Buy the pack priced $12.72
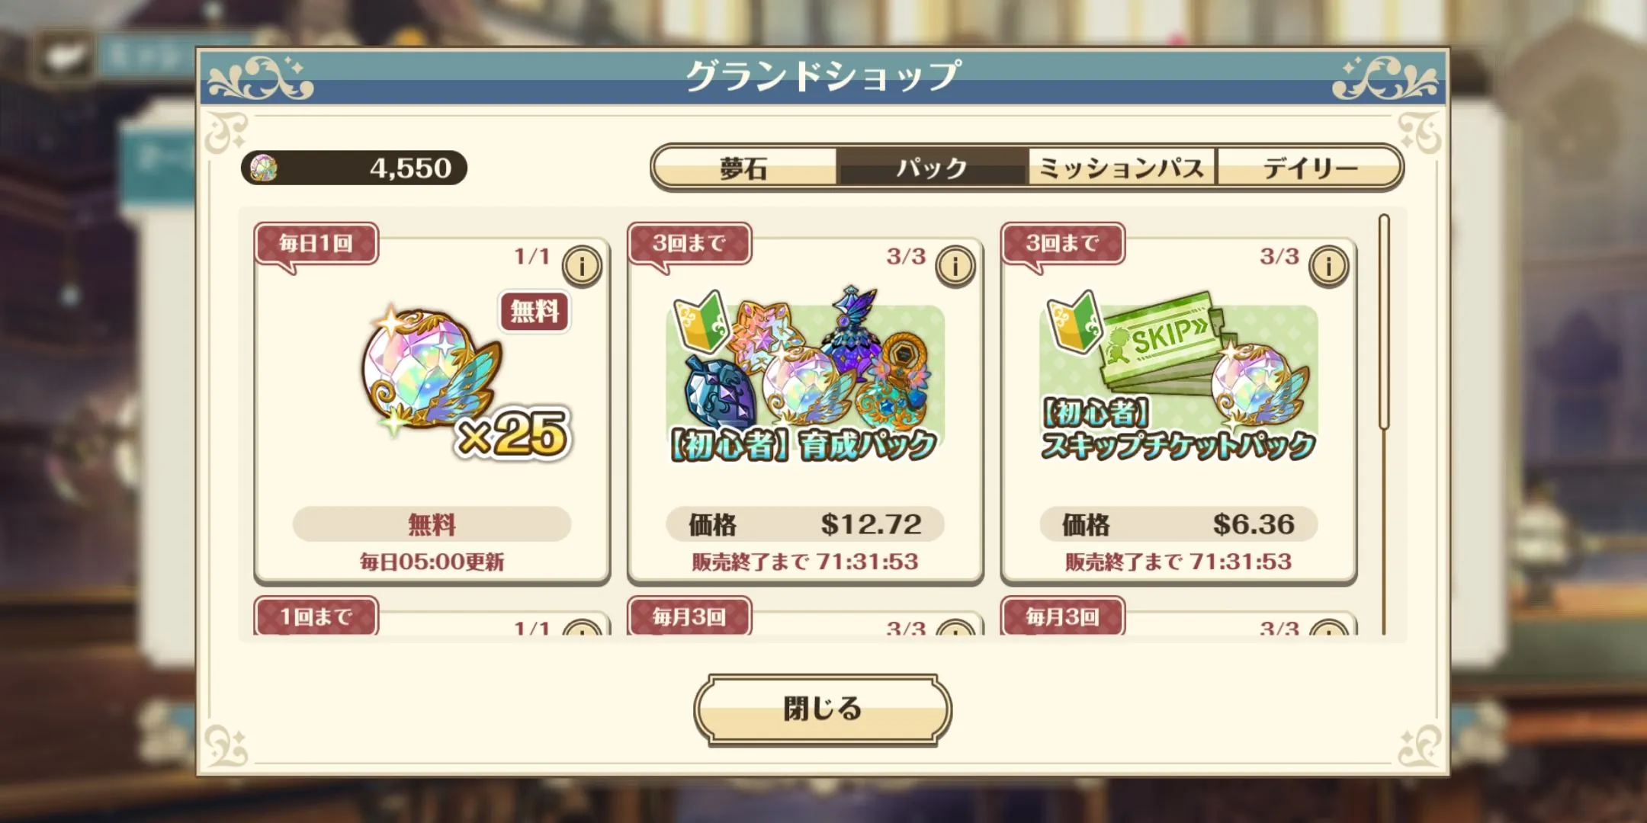The image size is (1647, 823). [x=805, y=524]
